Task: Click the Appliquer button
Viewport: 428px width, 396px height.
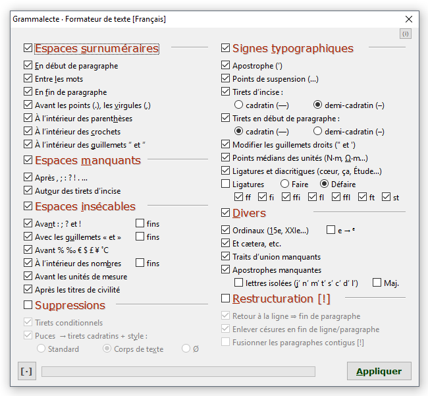Action: click(379, 371)
